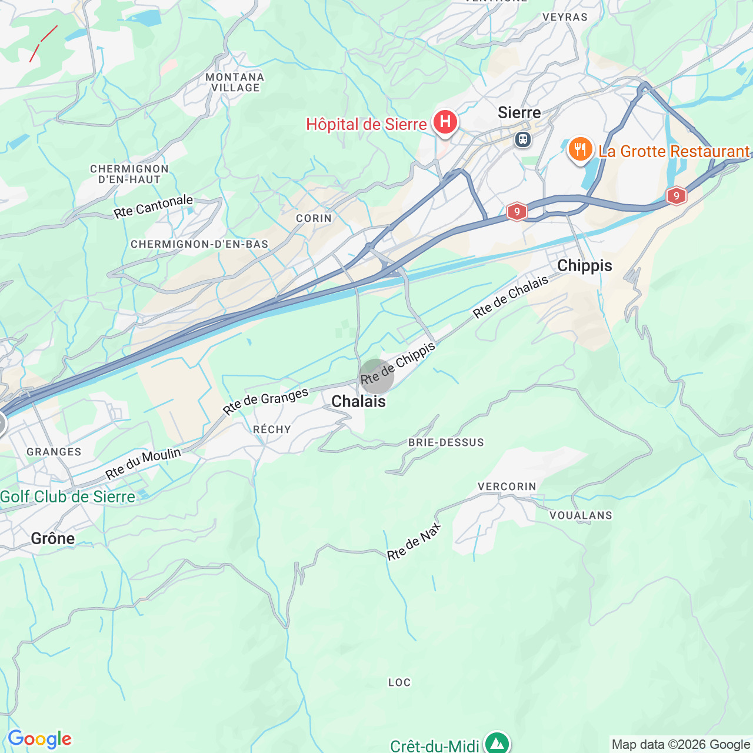Select the Golf Club de Sierre label

click(68, 497)
